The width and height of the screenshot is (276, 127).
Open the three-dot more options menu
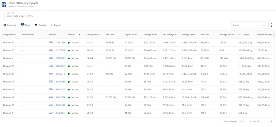pos(271,25)
